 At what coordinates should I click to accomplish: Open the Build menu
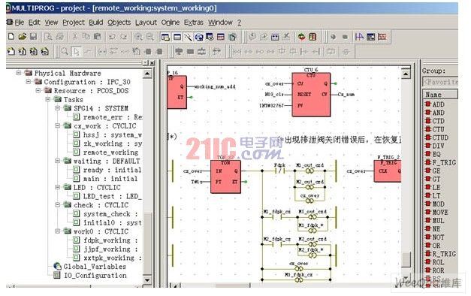(x=96, y=23)
